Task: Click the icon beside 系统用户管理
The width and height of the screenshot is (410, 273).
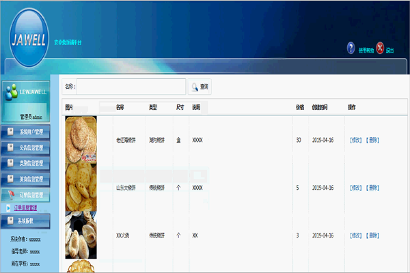Action: 10,132
